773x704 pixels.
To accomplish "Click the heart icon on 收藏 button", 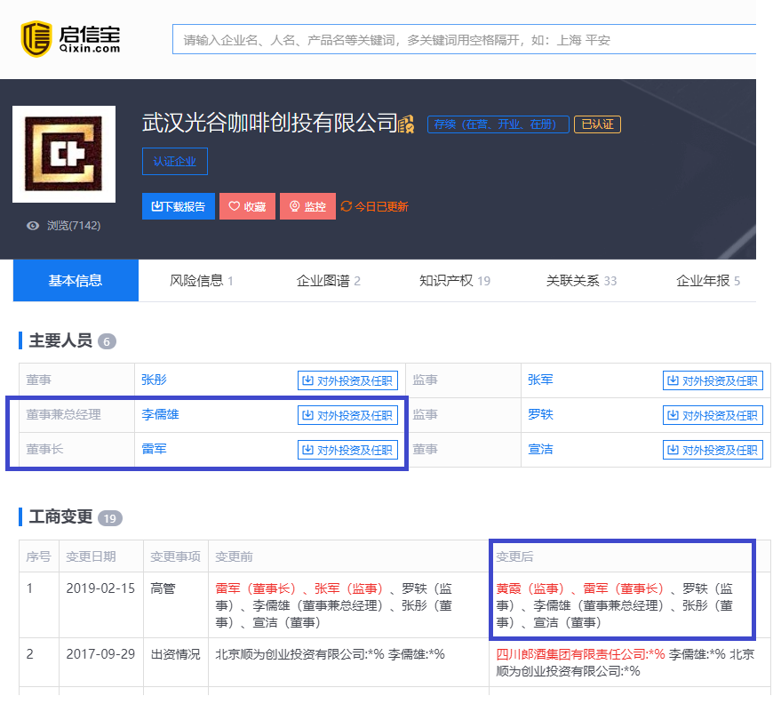I will [x=235, y=206].
